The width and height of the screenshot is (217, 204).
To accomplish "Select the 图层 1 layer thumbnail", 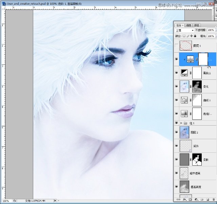I will pyautogui.click(x=186, y=45).
